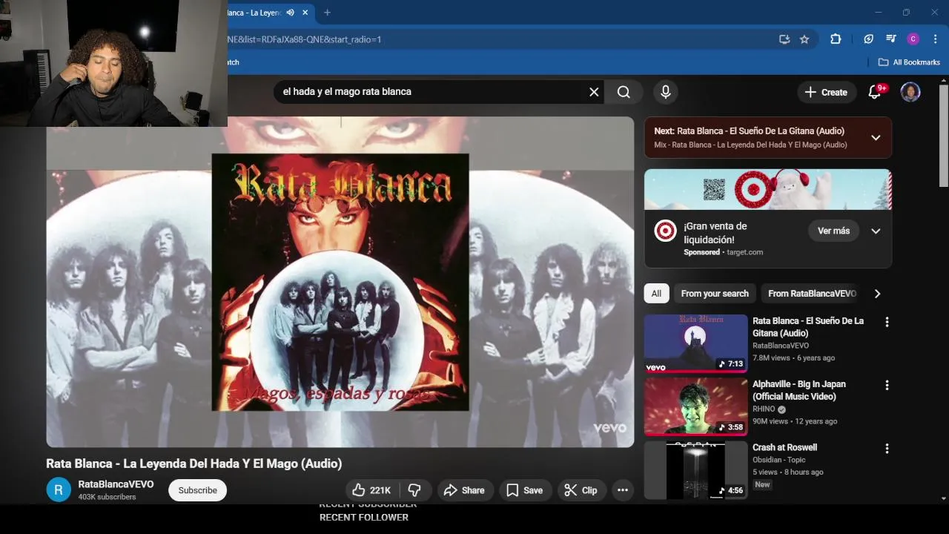
Task: Open more actions ellipsis under video
Action: coord(623,490)
